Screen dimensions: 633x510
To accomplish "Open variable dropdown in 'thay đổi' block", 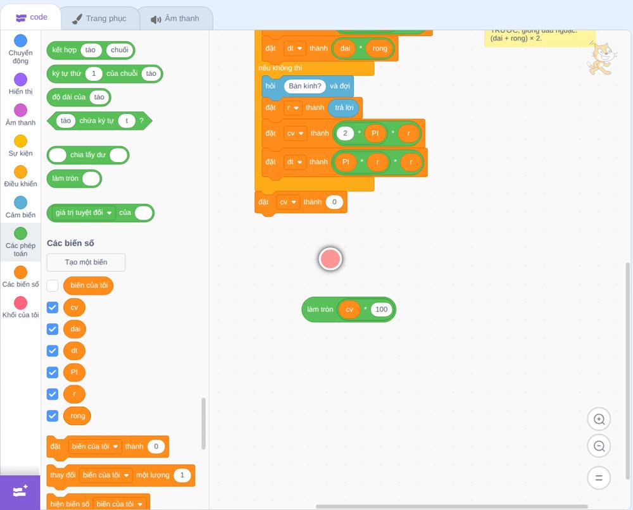I will 106,475.
